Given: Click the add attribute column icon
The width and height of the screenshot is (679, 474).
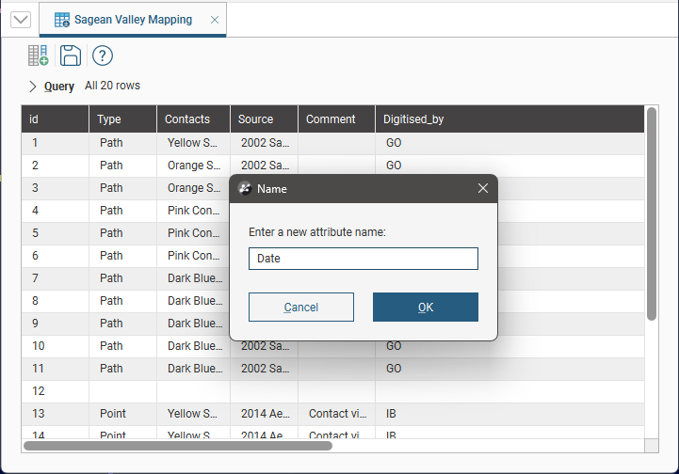Looking at the screenshot, I should 38,55.
